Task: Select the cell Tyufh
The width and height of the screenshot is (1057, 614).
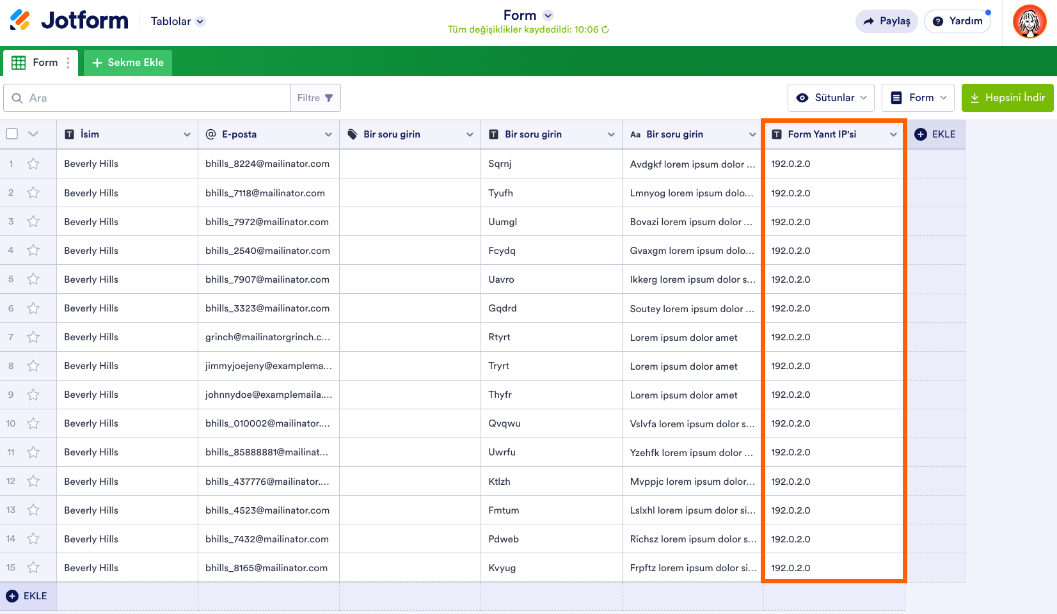Action: click(x=552, y=193)
